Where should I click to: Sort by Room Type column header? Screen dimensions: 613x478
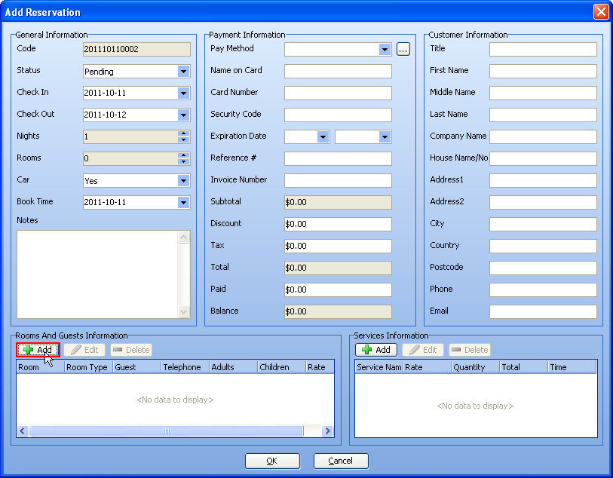pyautogui.click(x=87, y=367)
